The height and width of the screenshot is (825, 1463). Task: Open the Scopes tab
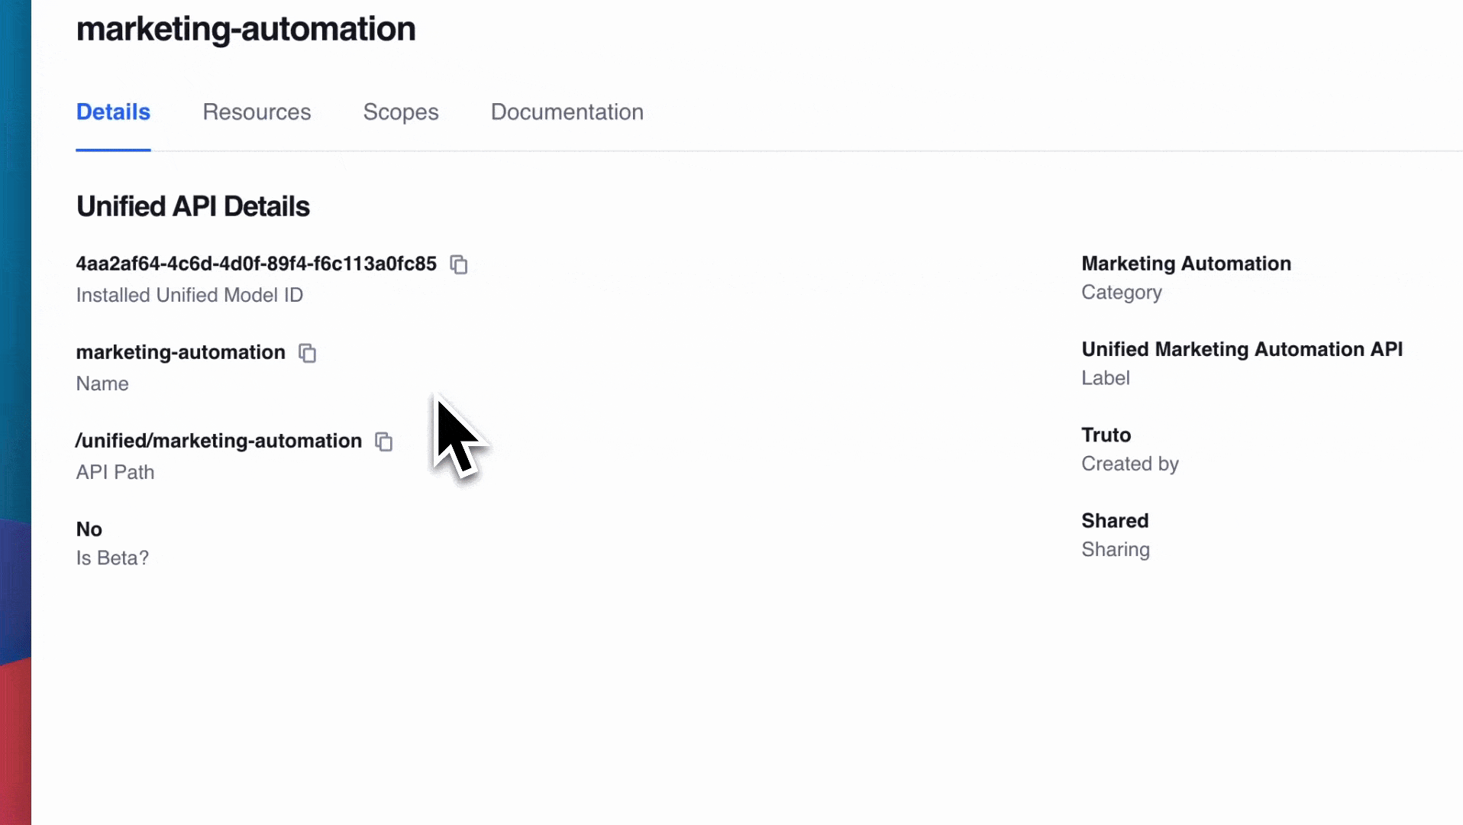point(401,112)
